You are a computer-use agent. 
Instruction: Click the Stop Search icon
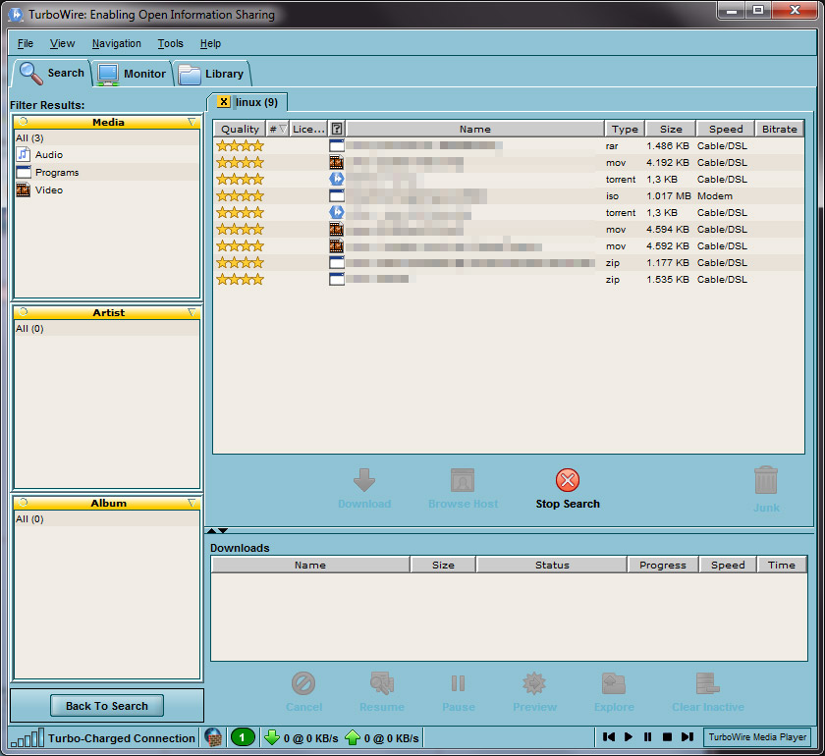[568, 480]
